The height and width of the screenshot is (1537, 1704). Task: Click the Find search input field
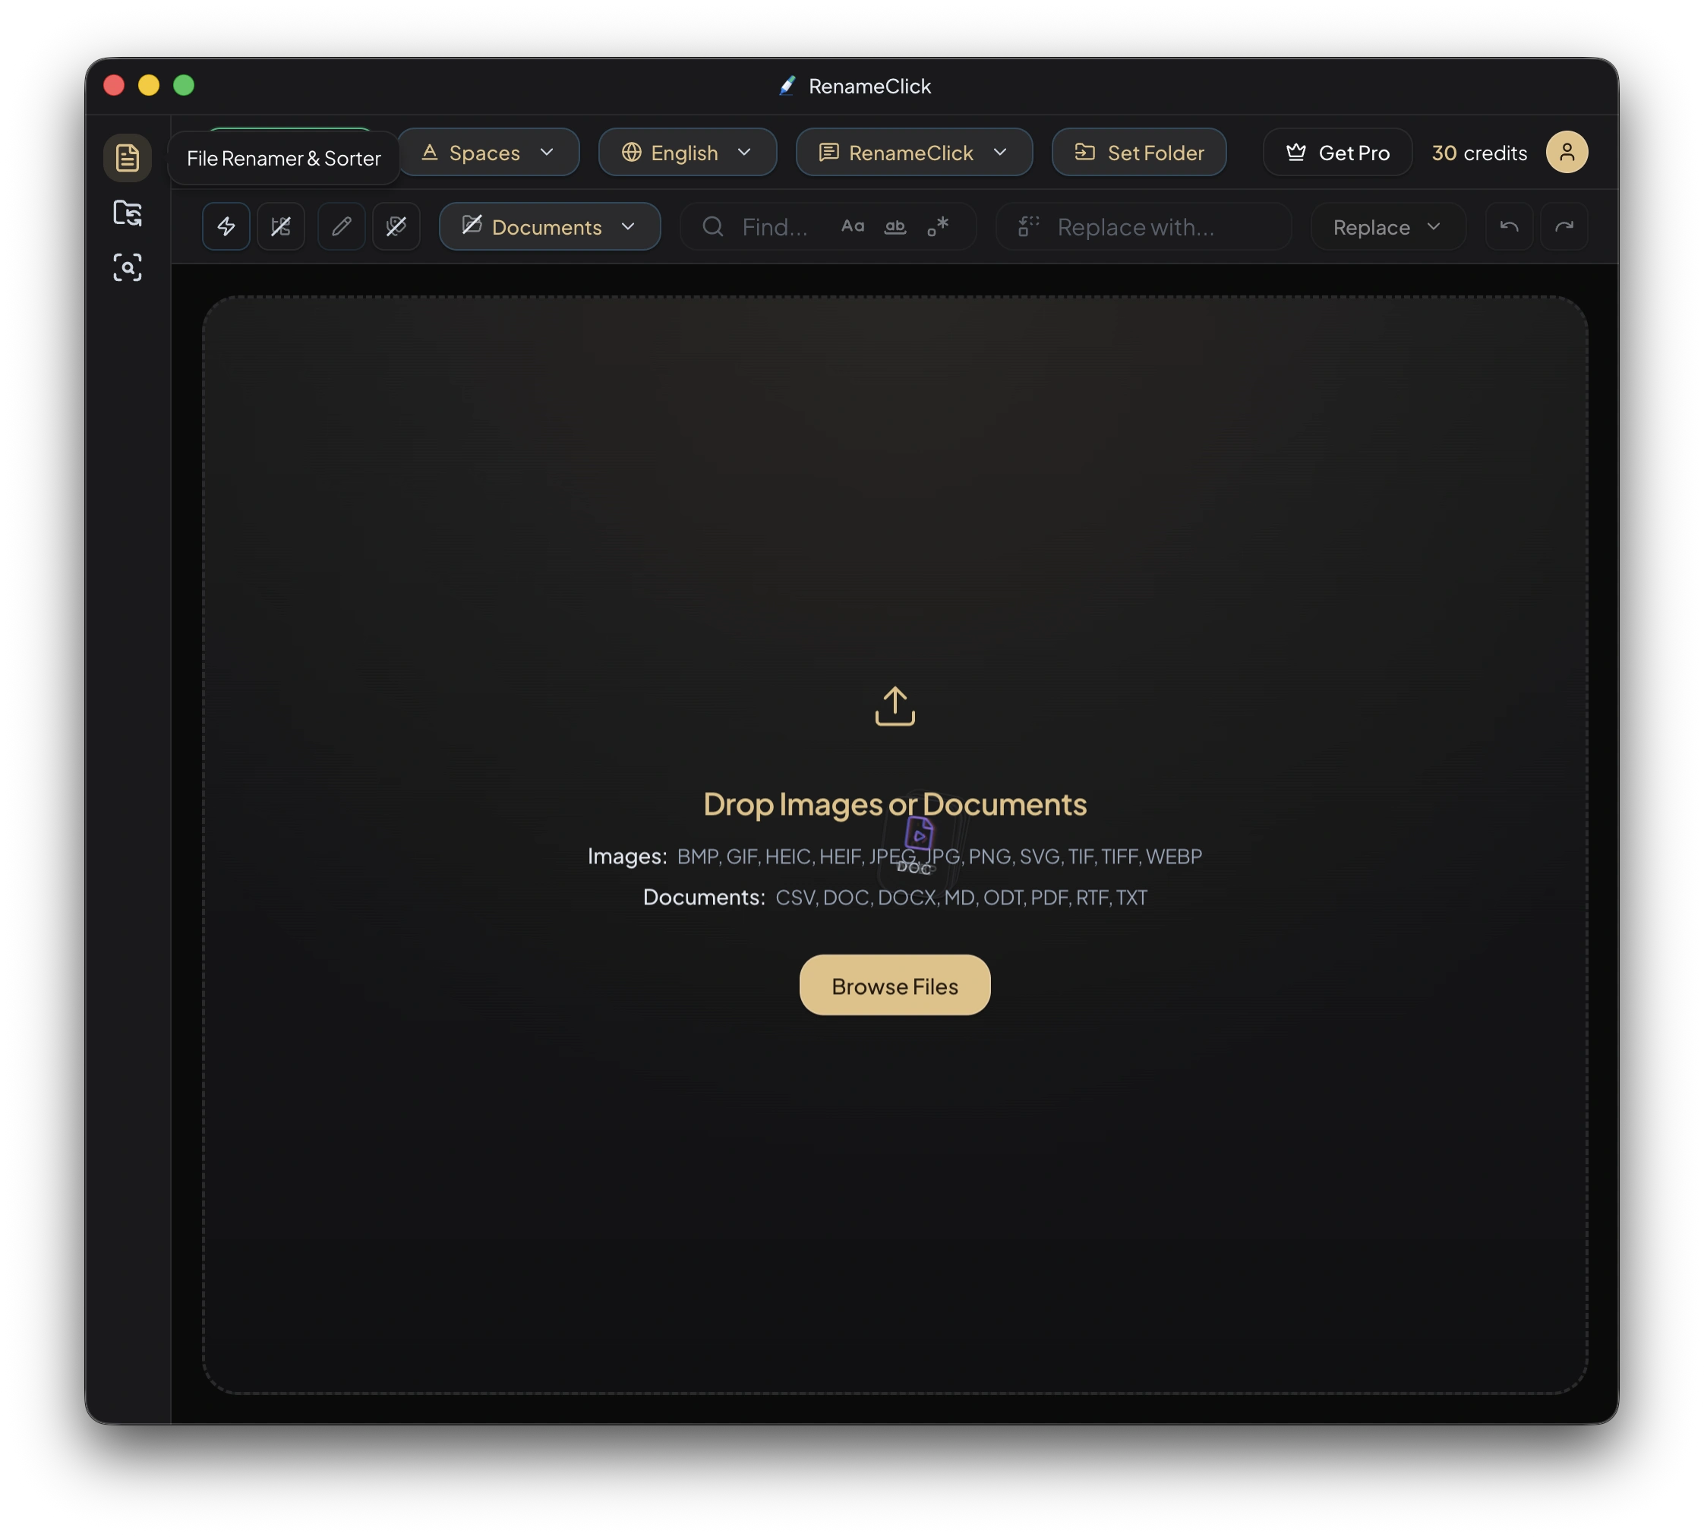pyautogui.click(x=775, y=227)
